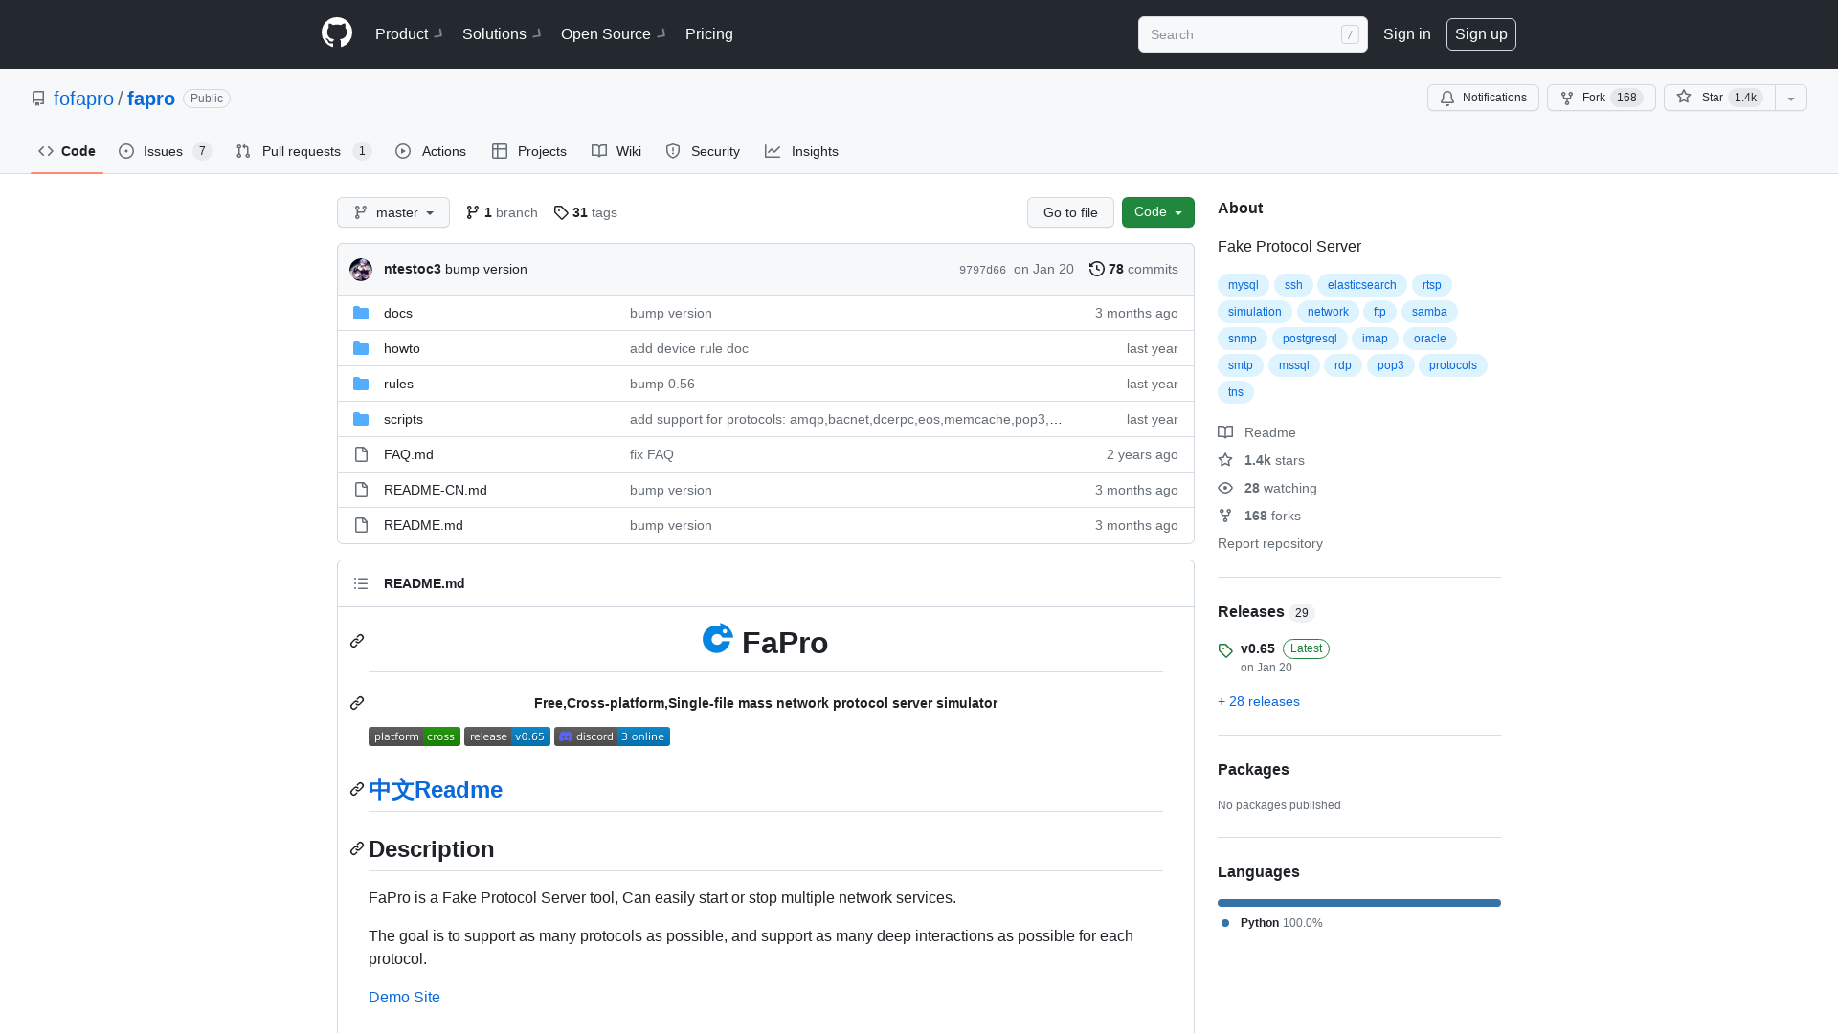Click the docs folder icon
Viewport: 1838px width, 1033px height.
pyautogui.click(x=361, y=313)
